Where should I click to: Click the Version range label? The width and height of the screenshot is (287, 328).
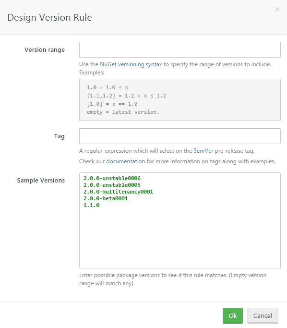click(x=45, y=50)
